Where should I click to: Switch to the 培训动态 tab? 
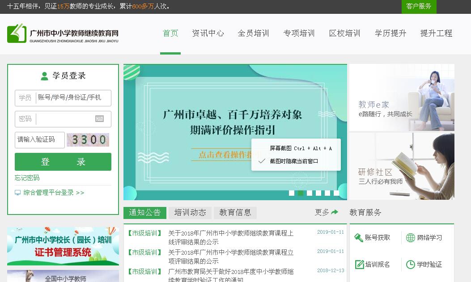pos(190,213)
